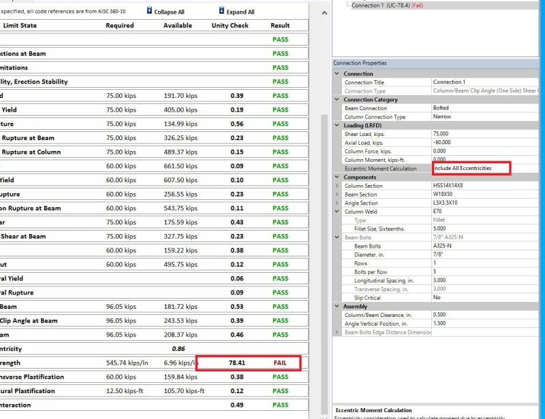Click the italic 0.86 eccentricity value
545x419 pixels.
(x=178, y=349)
